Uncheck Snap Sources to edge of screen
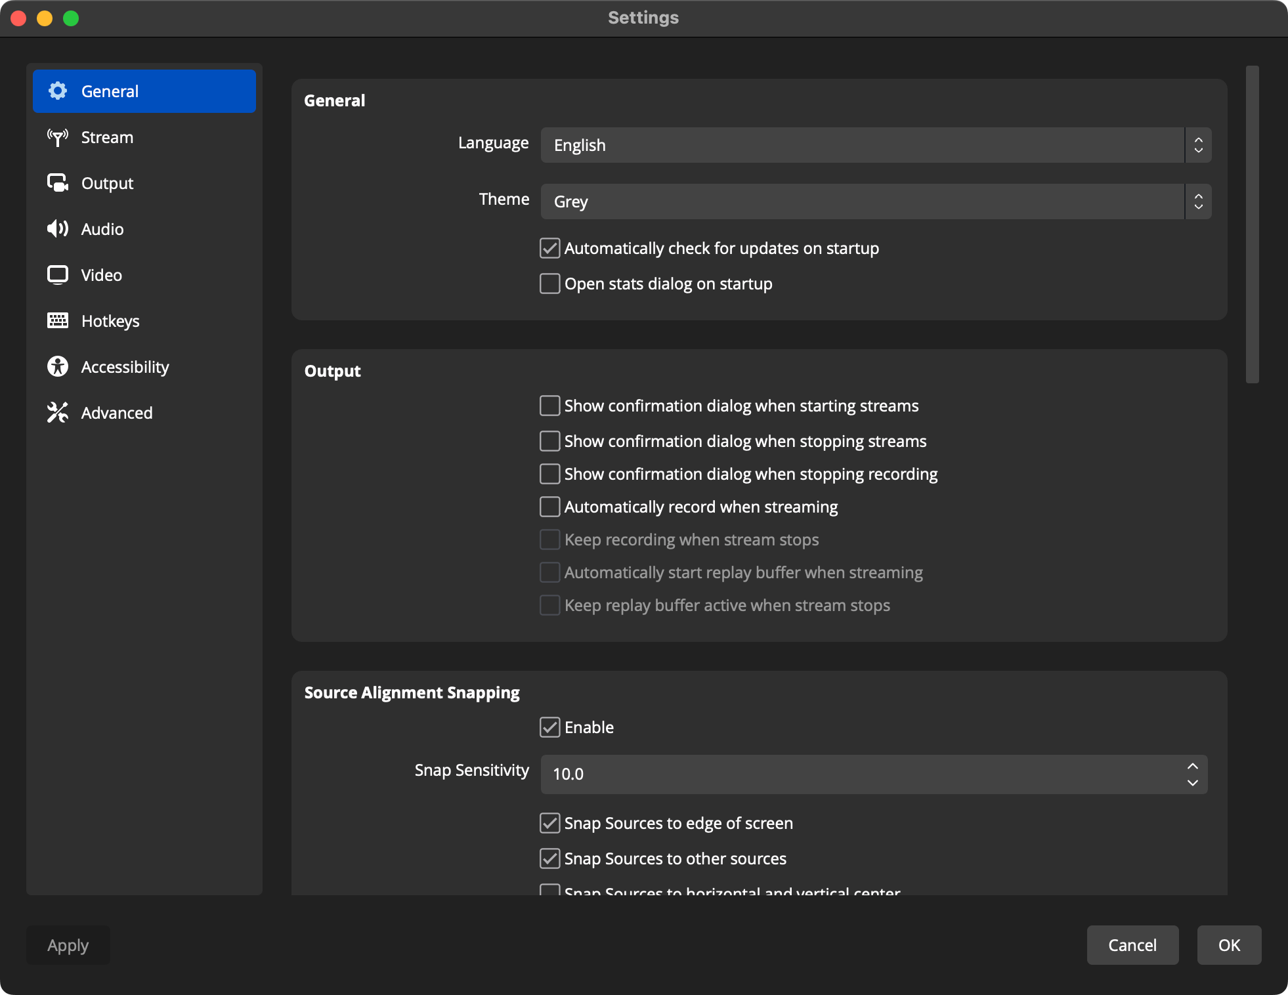Image resolution: width=1288 pixels, height=995 pixels. [x=549, y=823]
